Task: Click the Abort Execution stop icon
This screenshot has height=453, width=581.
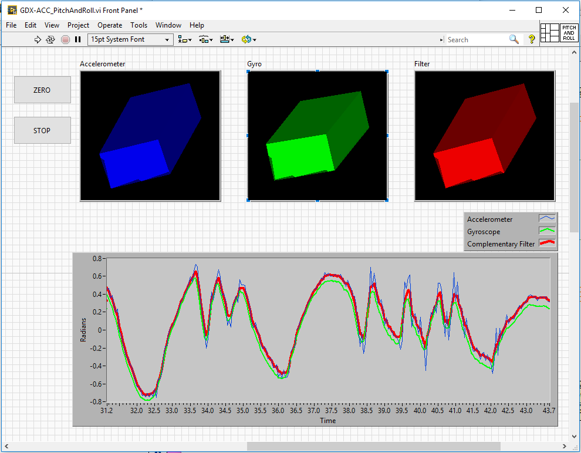Action: pos(65,40)
